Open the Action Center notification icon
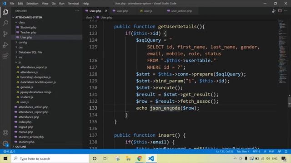This screenshot has height=163, width=291. point(284,158)
